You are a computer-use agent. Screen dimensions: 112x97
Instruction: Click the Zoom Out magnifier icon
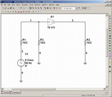(x=36, y=8)
